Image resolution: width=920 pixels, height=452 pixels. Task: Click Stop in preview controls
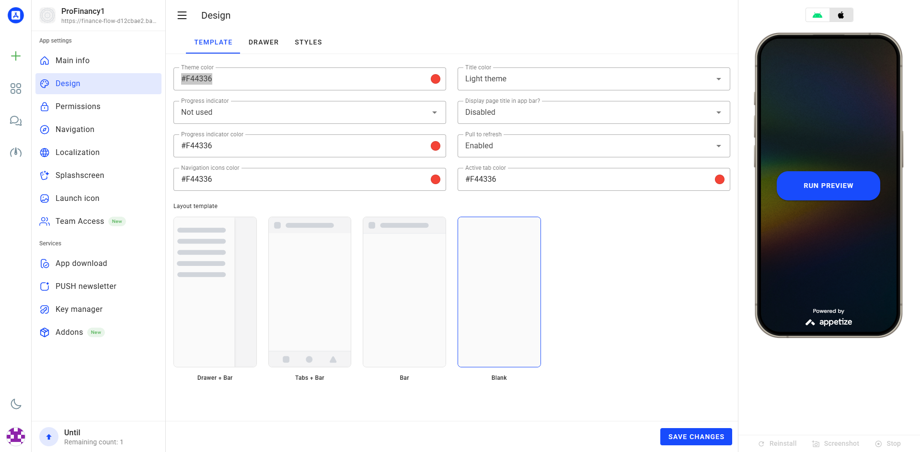click(x=888, y=443)
